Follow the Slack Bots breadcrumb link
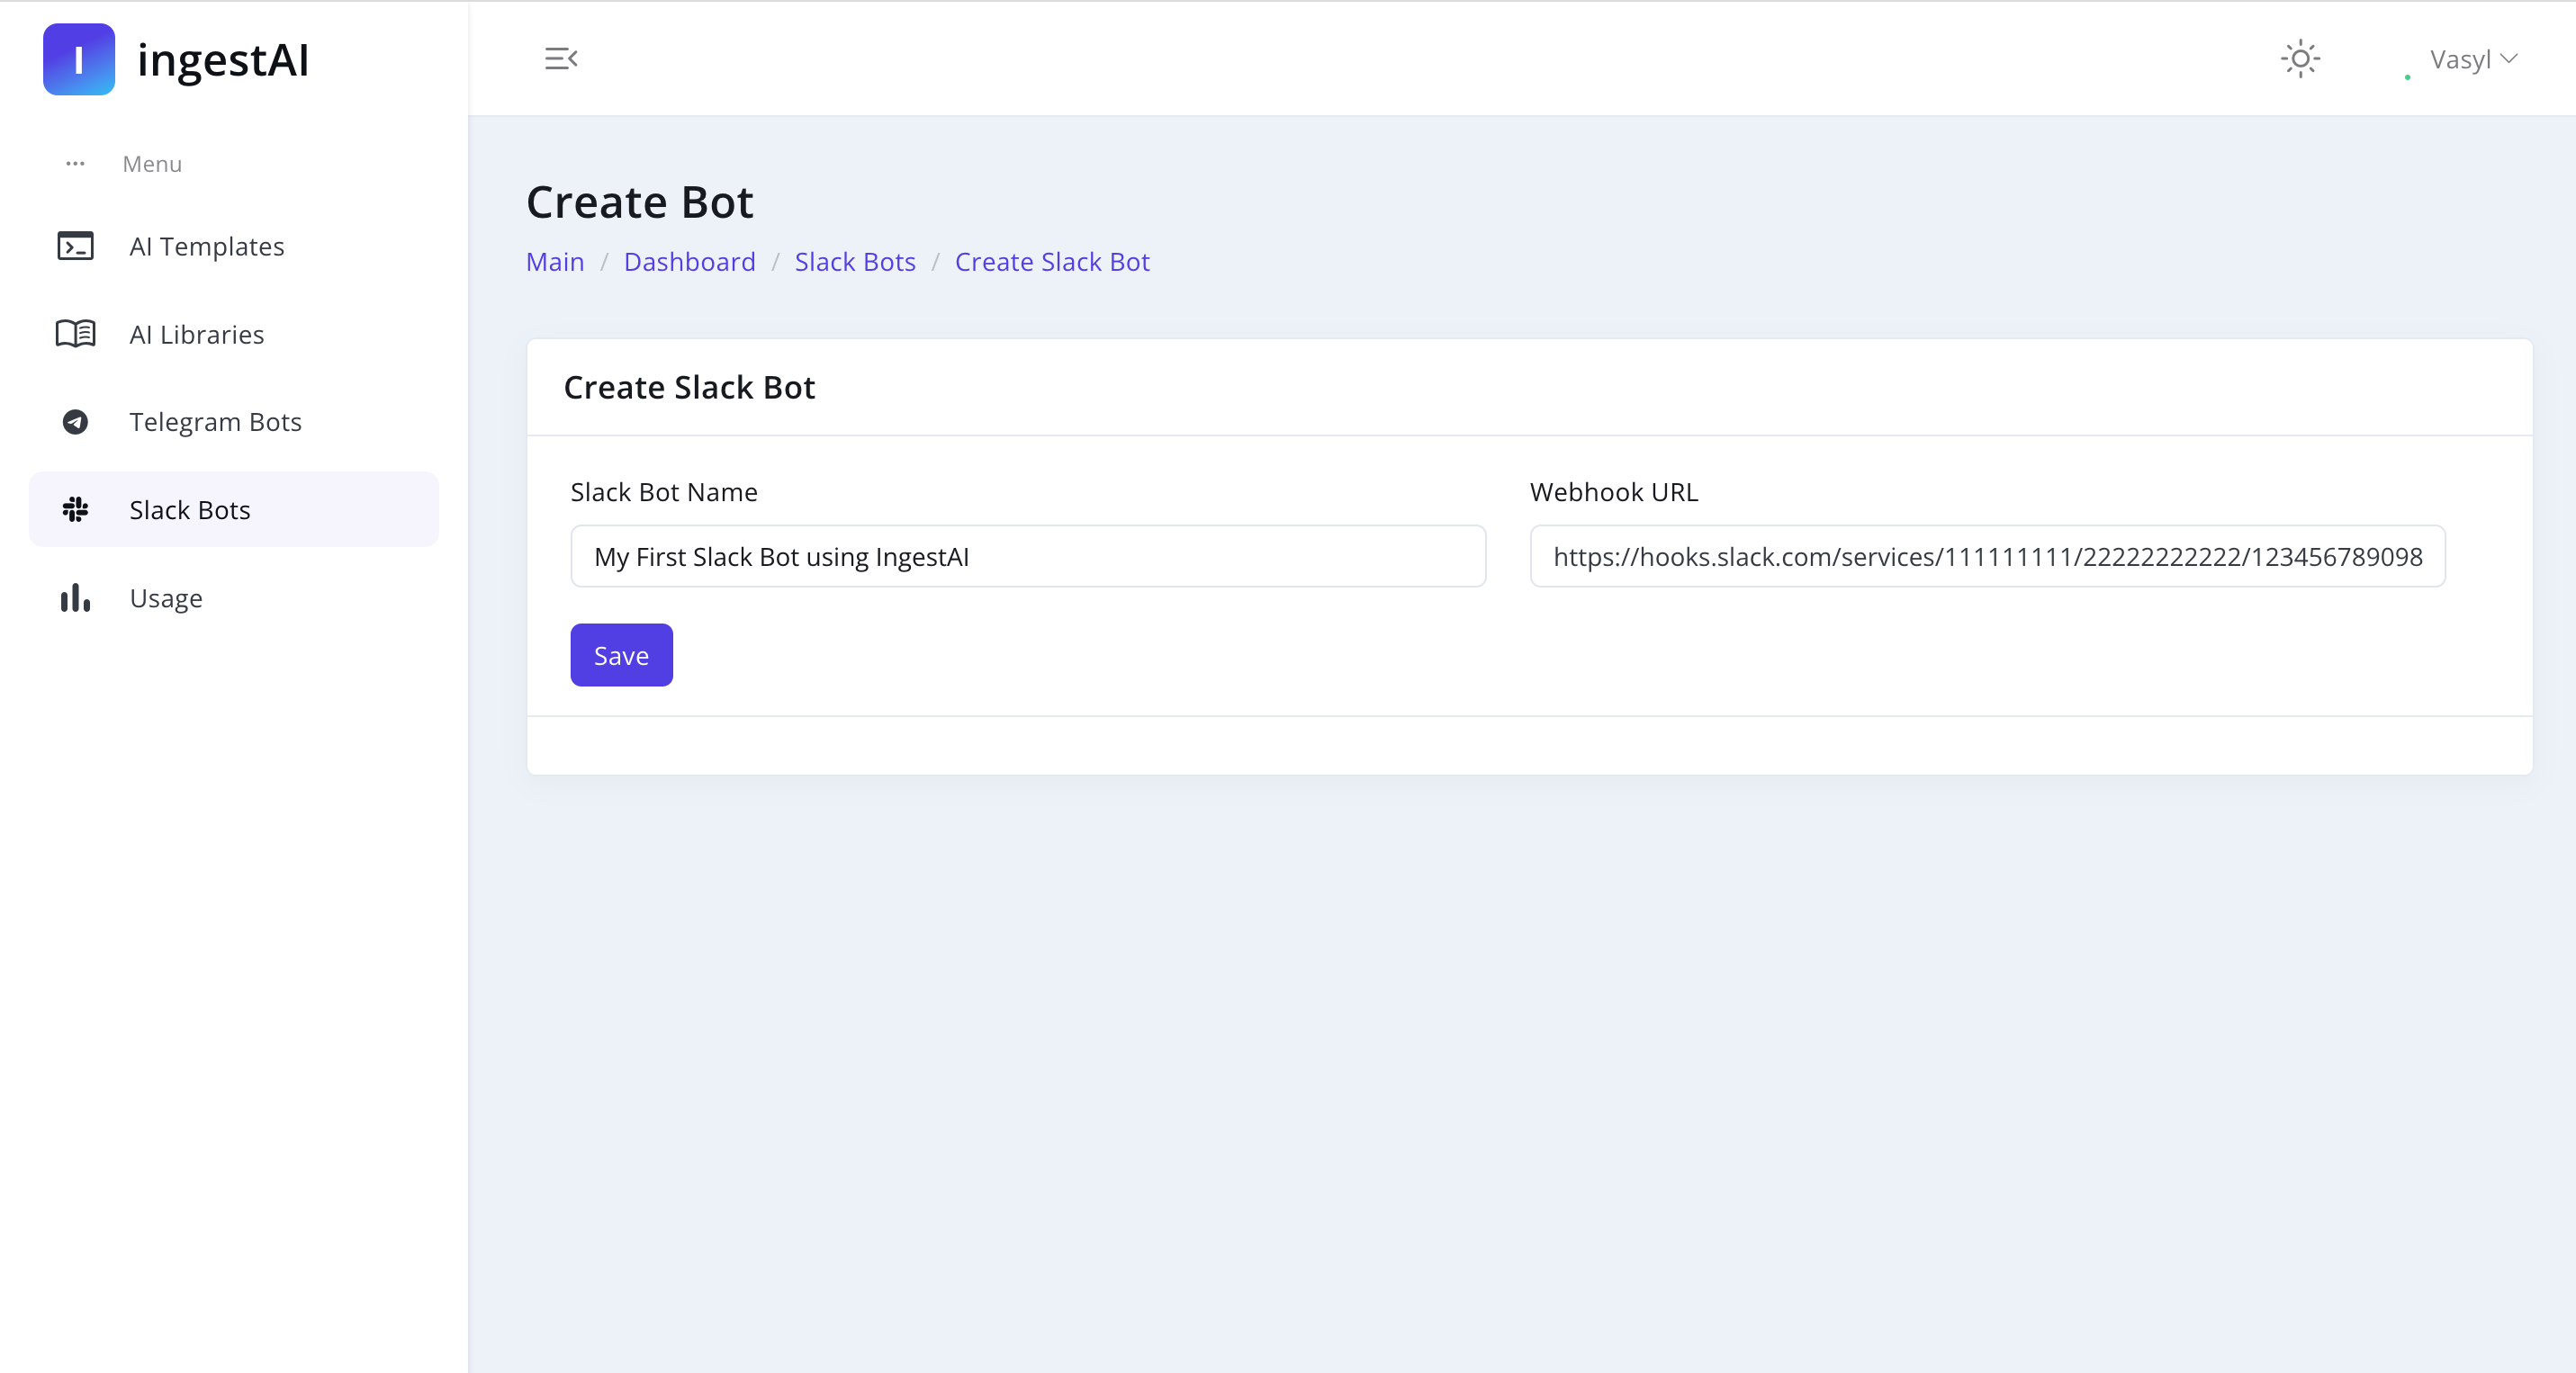Viewport: 2576px width, 1373px height. click(855, 262)
